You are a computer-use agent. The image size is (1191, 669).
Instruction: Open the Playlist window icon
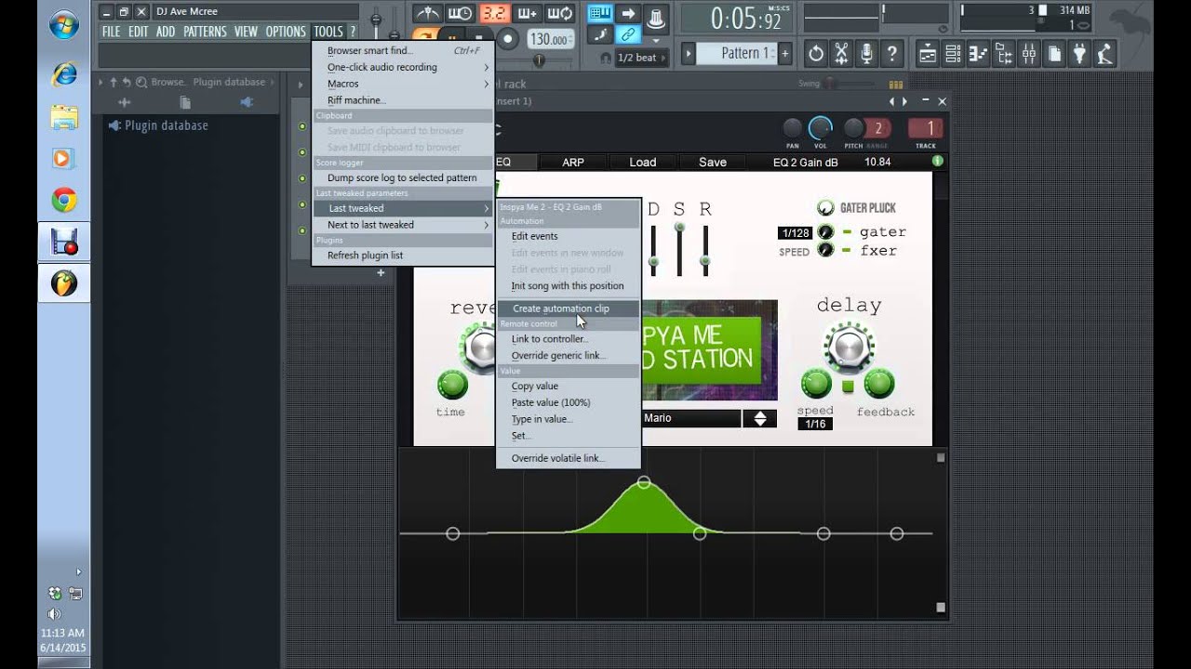928,54
